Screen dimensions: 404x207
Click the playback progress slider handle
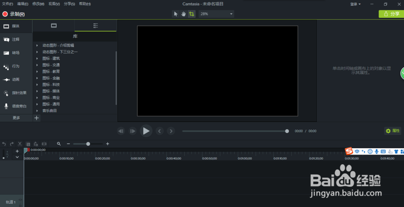coord(287,131)
